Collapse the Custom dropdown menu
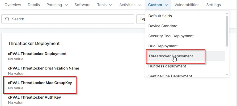The width and height of the screenshot is (237, 106). (158, 5)
